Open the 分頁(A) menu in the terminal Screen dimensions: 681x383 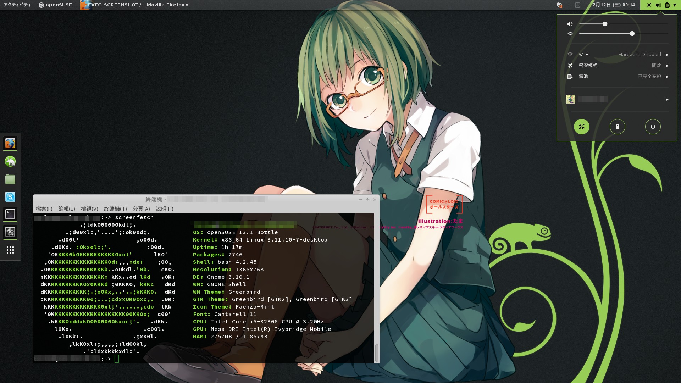(141, 209)
